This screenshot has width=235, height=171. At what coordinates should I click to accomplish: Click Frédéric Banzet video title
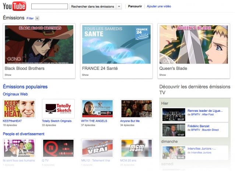[199, 126]
